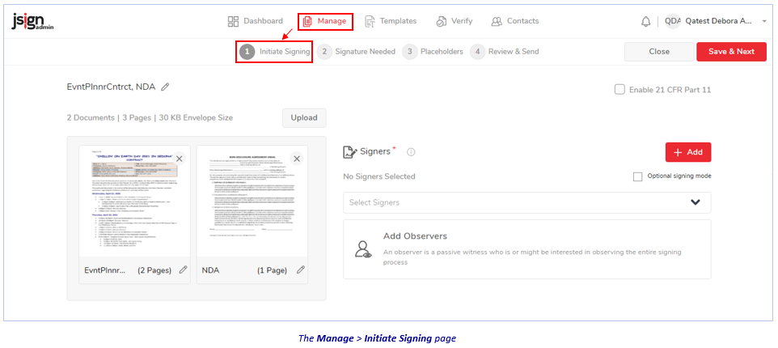Click the Upload button
Screen dimensions: 778x348
(x=304, y=117)
